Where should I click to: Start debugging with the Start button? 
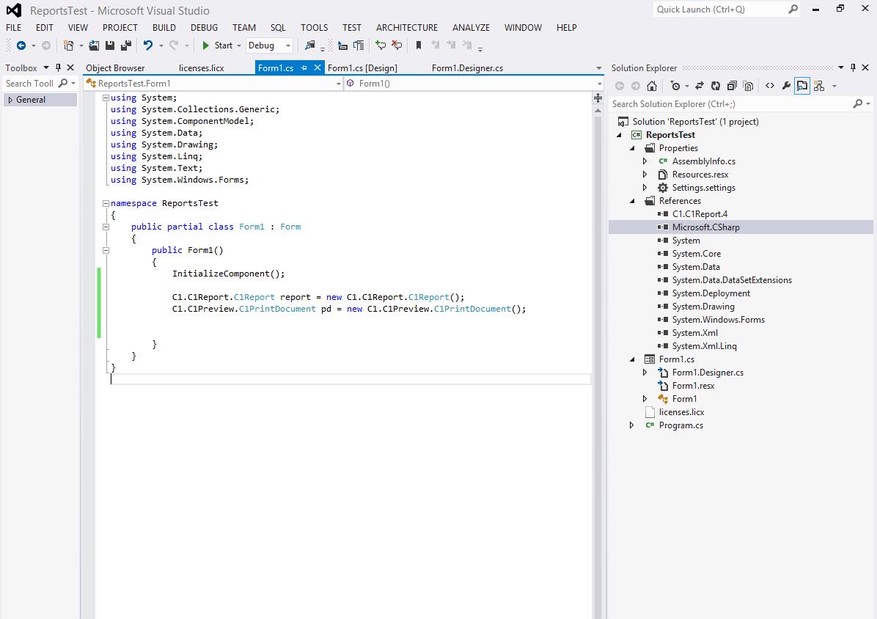217,45
